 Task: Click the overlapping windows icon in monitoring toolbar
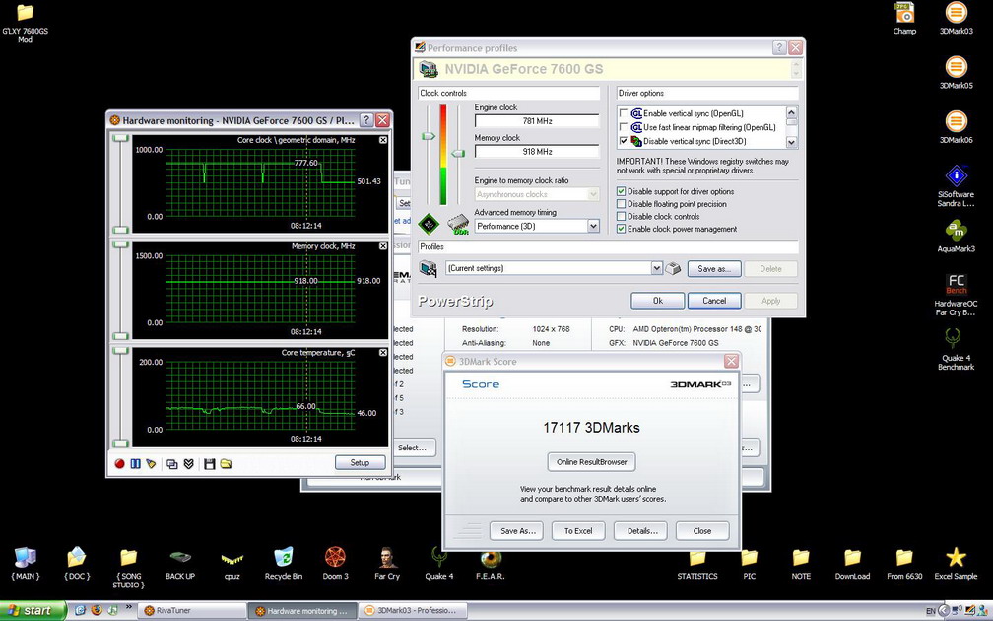171,464
